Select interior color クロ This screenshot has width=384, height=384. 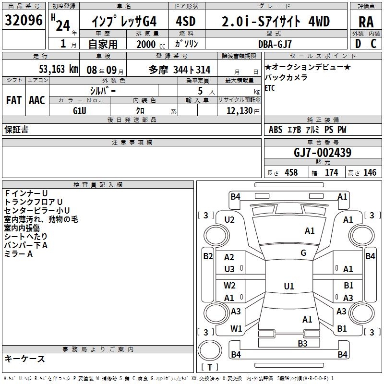[x=140, y=111]
